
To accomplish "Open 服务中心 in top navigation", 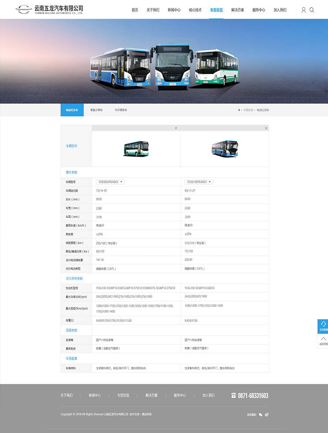I will click(x=259, y=10).
